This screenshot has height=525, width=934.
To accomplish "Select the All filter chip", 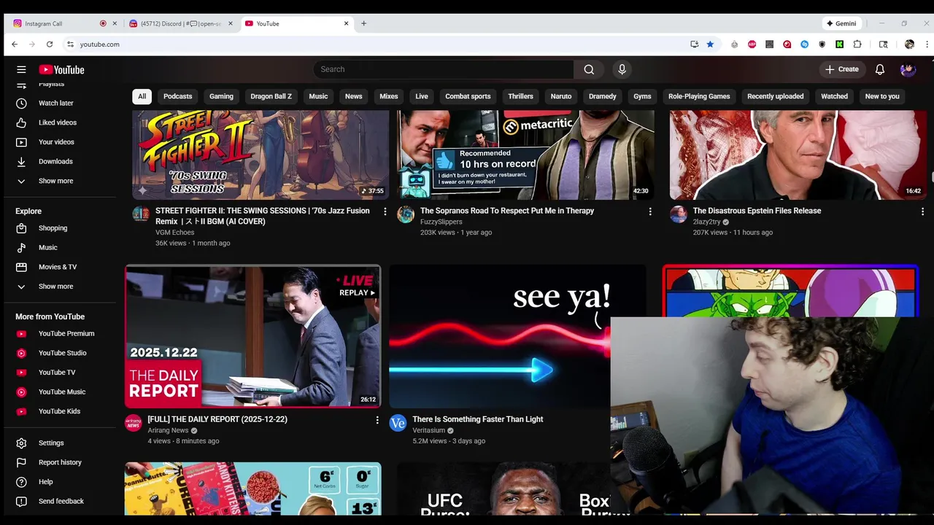I will pos(142,96).
